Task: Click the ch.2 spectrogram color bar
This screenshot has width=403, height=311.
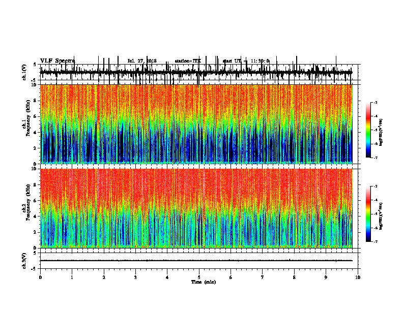Action: [x=368, y=214]
